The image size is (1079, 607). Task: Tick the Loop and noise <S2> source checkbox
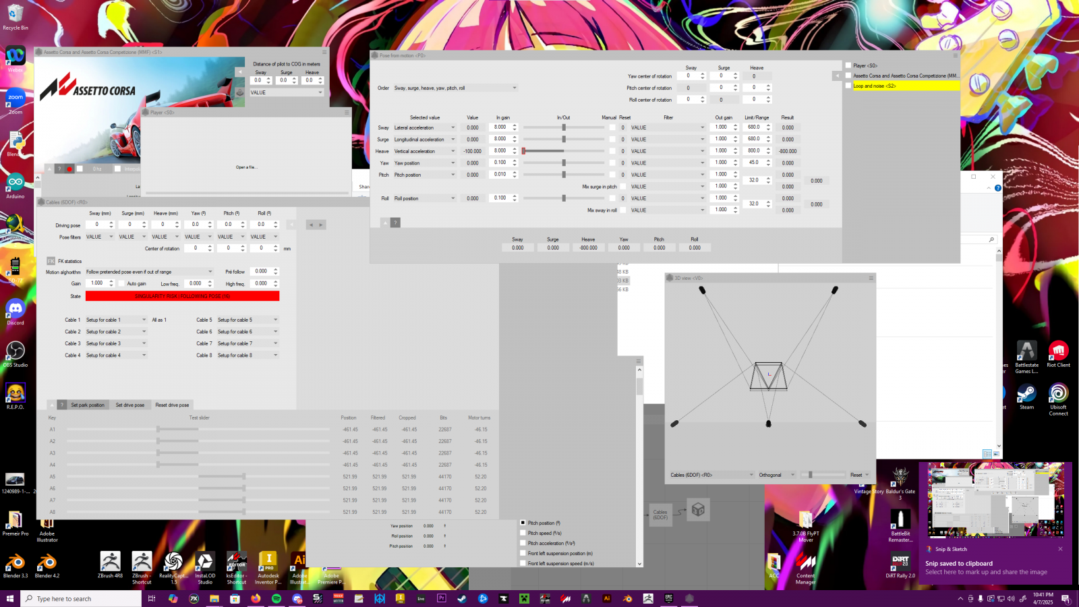[x=848, y=86]
